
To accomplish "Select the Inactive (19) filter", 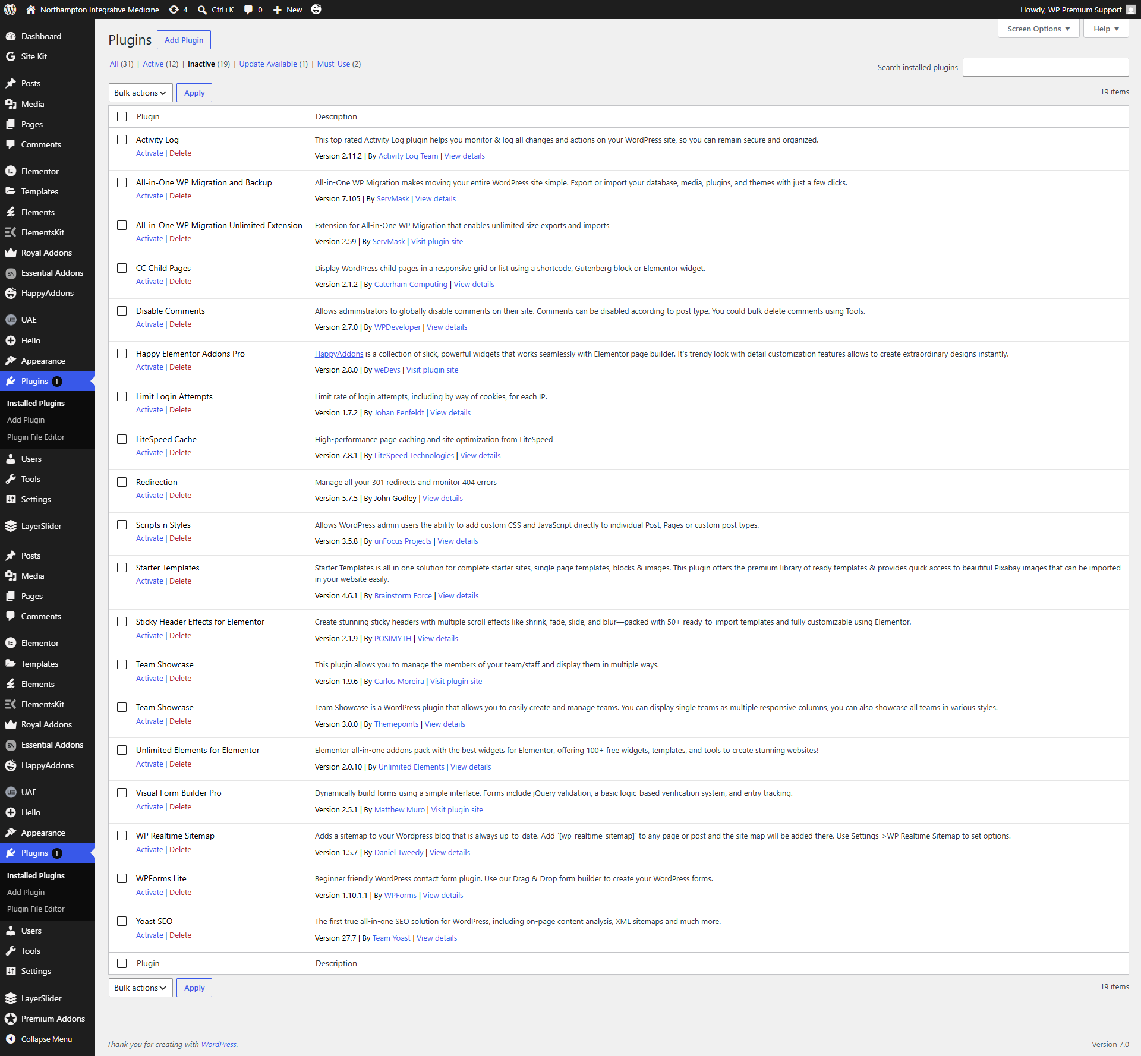I will tap(209, 64).
